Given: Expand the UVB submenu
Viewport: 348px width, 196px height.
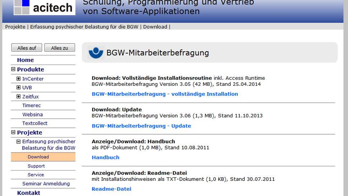Looking at the screenshot, I should tap(19, 87).
